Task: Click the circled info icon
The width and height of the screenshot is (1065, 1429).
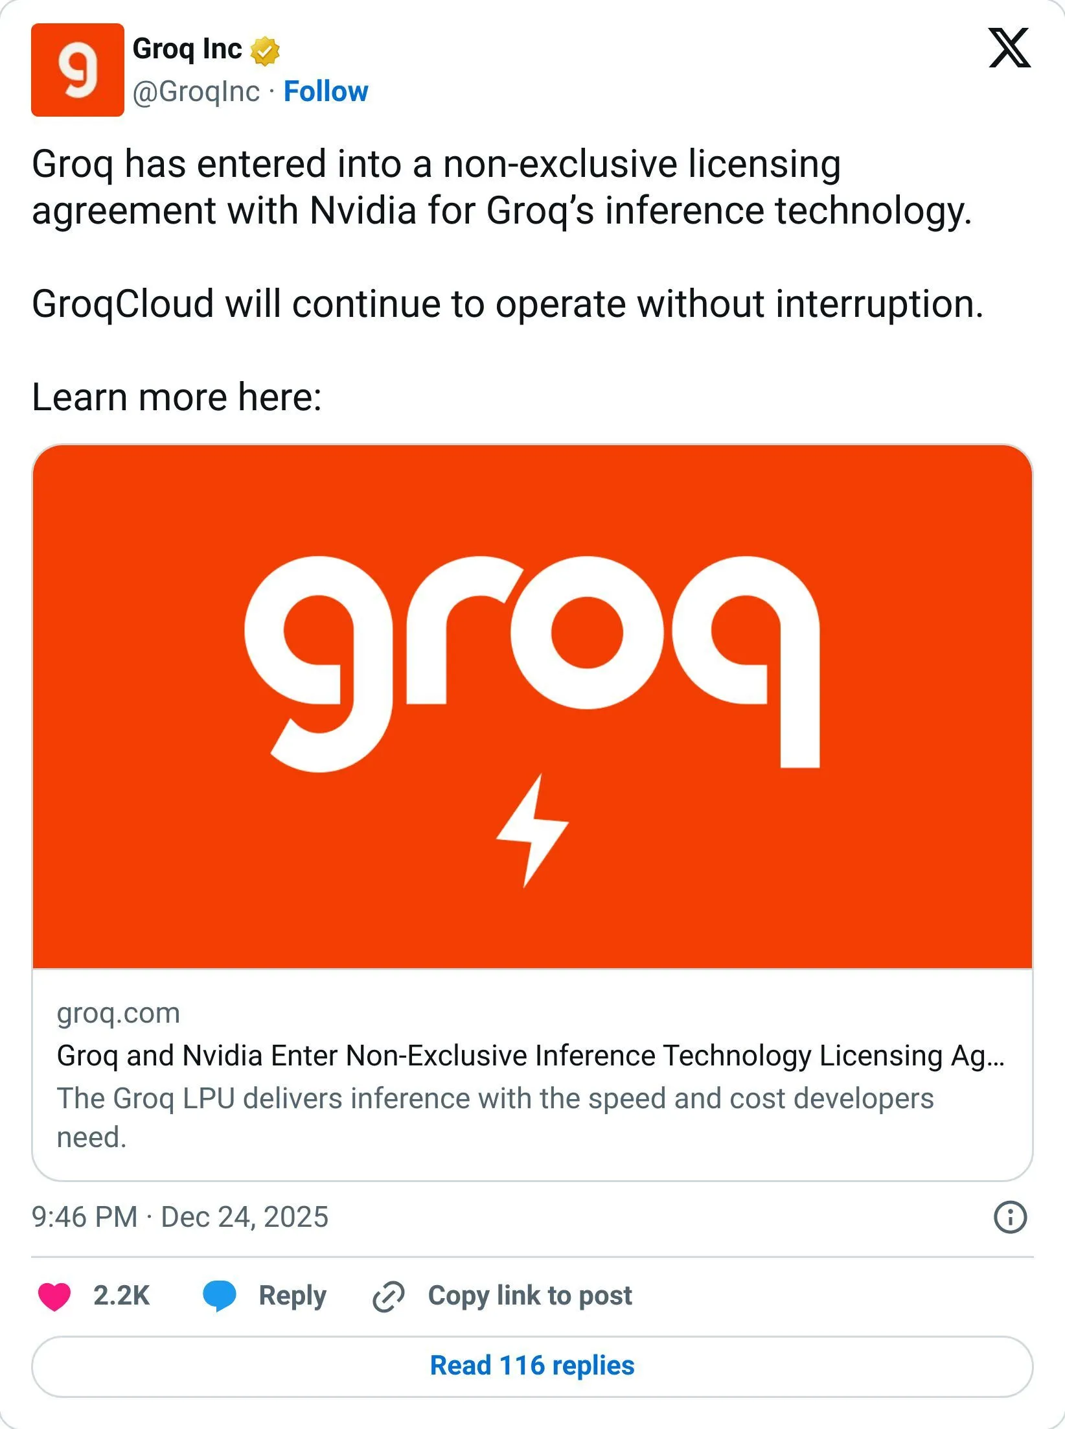Action: 1009,1217
